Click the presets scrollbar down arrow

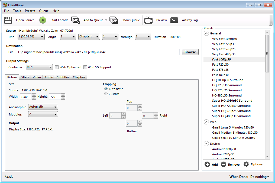tap(267, 157)
